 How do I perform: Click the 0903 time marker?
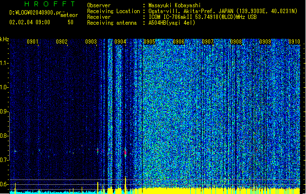click(91, 42)
